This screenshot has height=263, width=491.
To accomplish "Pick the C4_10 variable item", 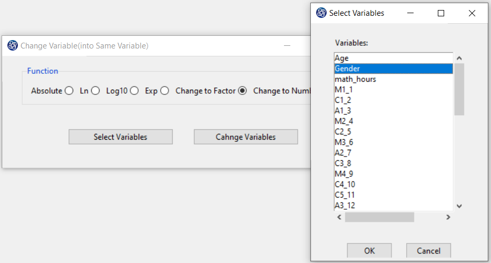I will click(x=394, y=184).
